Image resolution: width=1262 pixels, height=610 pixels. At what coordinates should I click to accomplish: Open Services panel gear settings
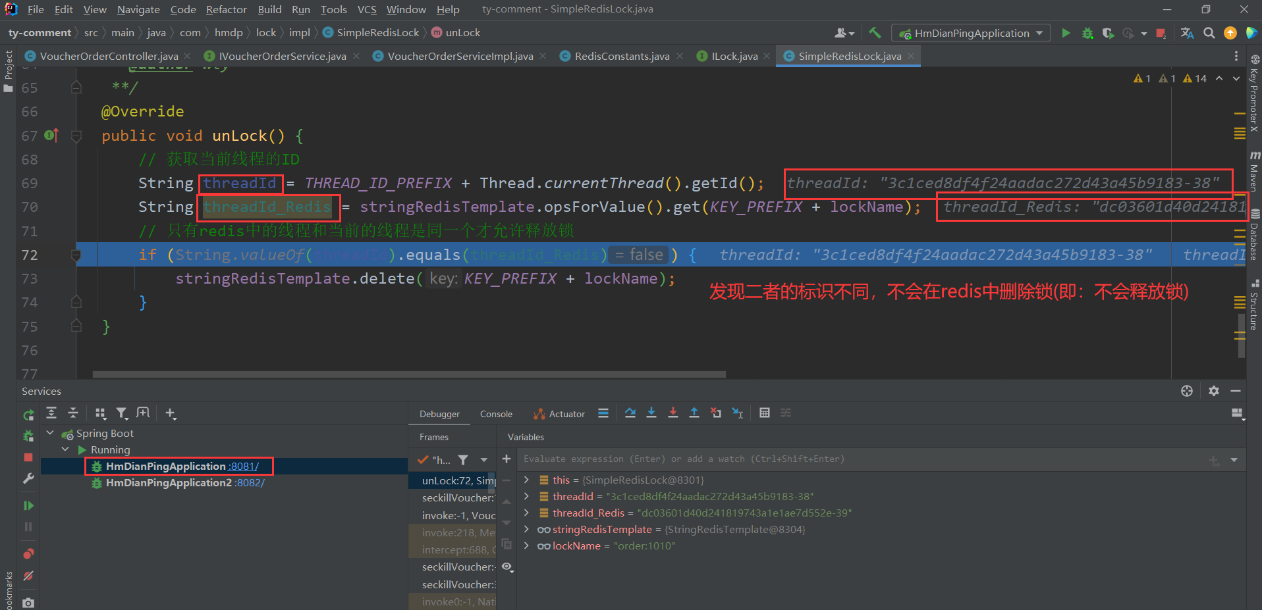click(1214, 391)
